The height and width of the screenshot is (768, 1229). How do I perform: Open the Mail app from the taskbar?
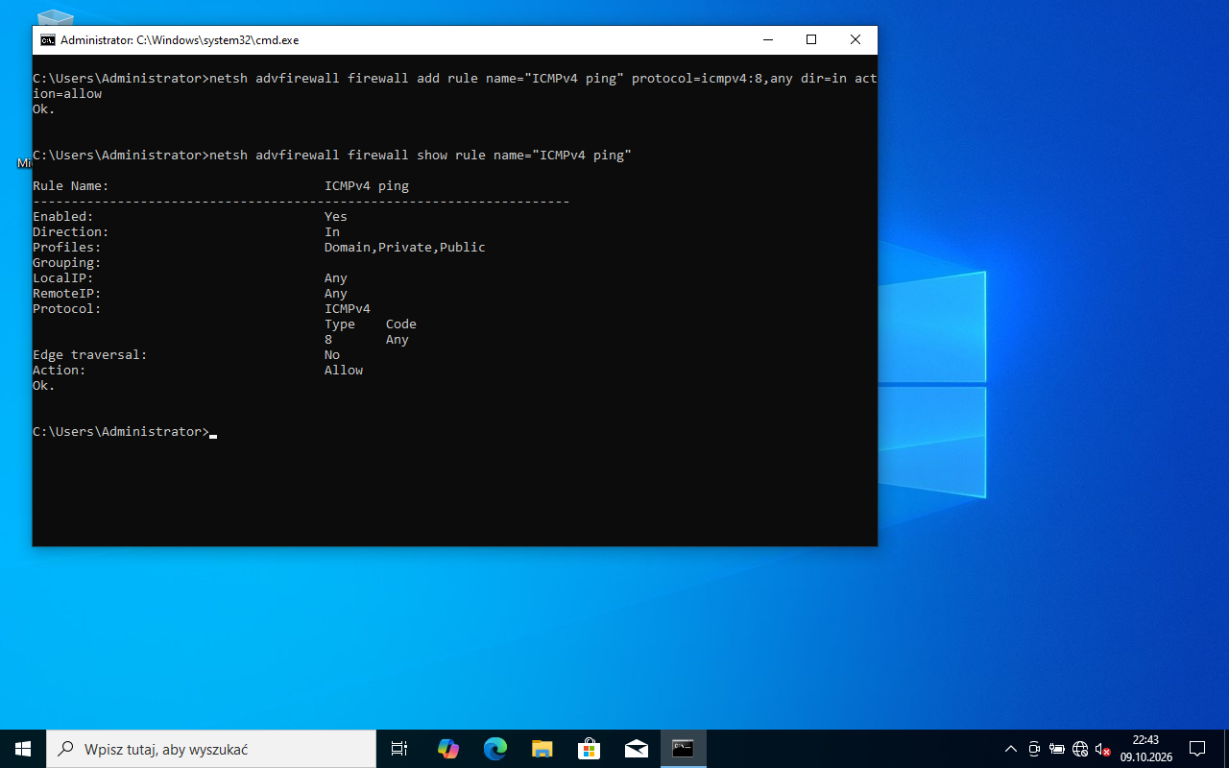pos(636,749)
